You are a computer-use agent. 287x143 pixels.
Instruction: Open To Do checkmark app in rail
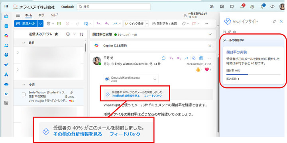pos(6,65)
